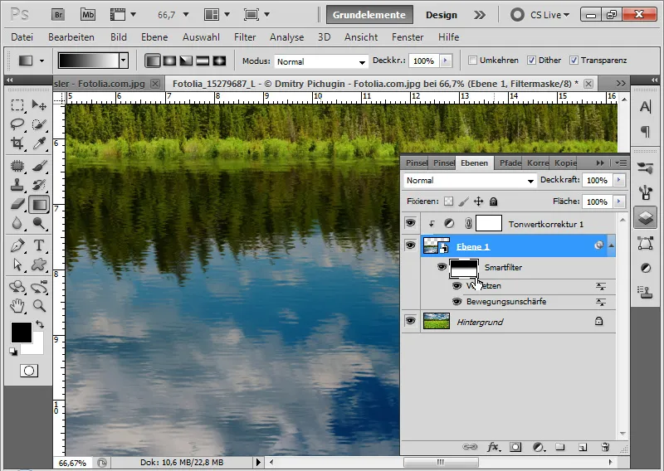Click the gradient preview swatch
The width and height of the screenshot is (664, 471).
(89, 61)
